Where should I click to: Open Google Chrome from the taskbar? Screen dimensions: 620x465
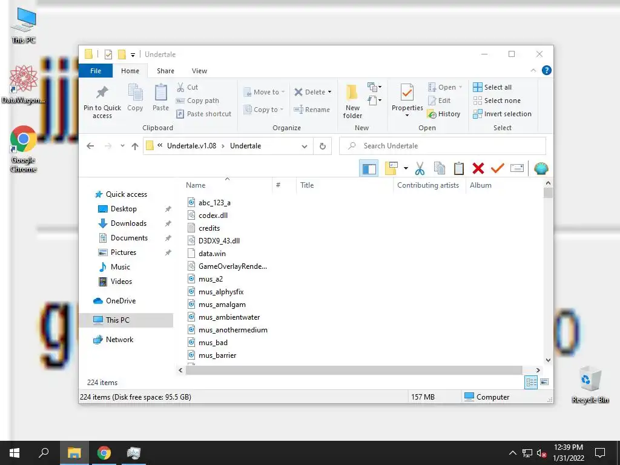[x=104, y=453]
